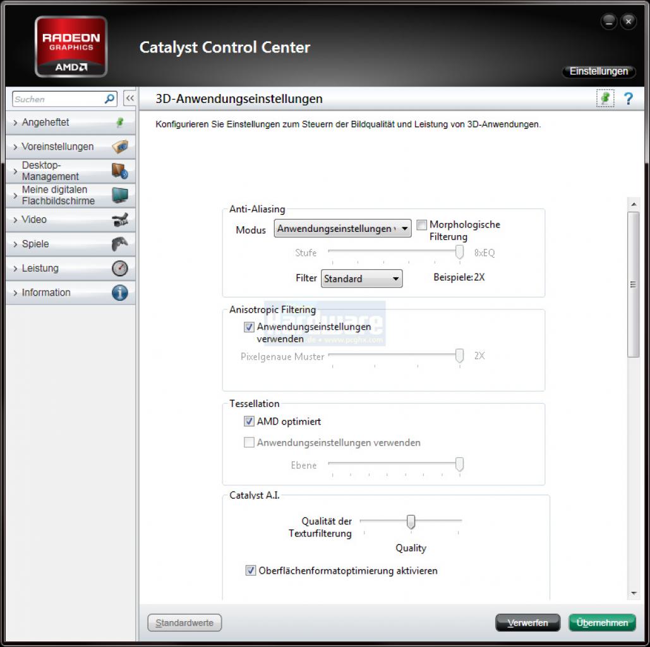Click the Qualität der Texturfilterung slider handle
Screen dimensions: 650x647
(411, 522)
